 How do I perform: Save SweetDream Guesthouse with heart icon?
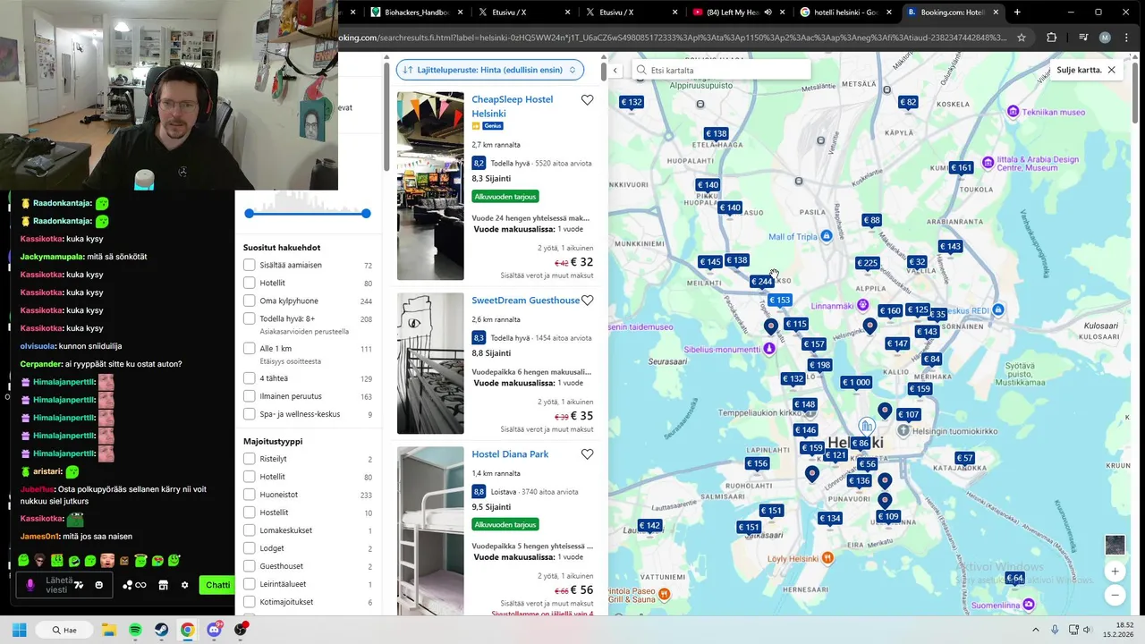[x=587, y=301]
